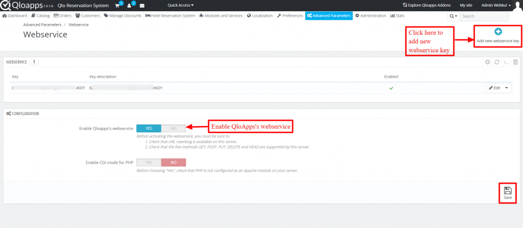The height and width of the screenshot is (228, 523).
Task: Open the Hotel Reservation System menu
Action: coord(171,16)
